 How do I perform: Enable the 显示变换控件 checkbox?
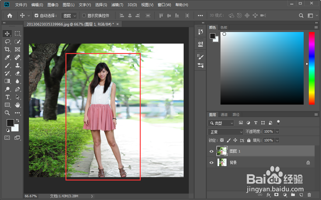tap(84, 16)
